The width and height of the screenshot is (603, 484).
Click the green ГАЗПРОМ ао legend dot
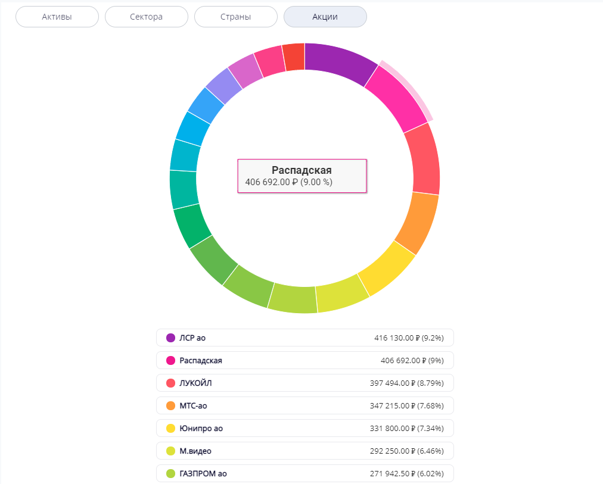pyautogui.click(x=170, y=473)
